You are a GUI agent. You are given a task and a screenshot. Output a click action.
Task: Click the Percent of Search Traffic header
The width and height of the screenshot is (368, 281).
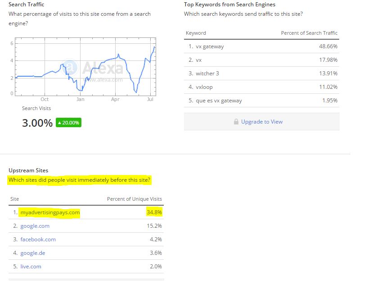point(309,33)
